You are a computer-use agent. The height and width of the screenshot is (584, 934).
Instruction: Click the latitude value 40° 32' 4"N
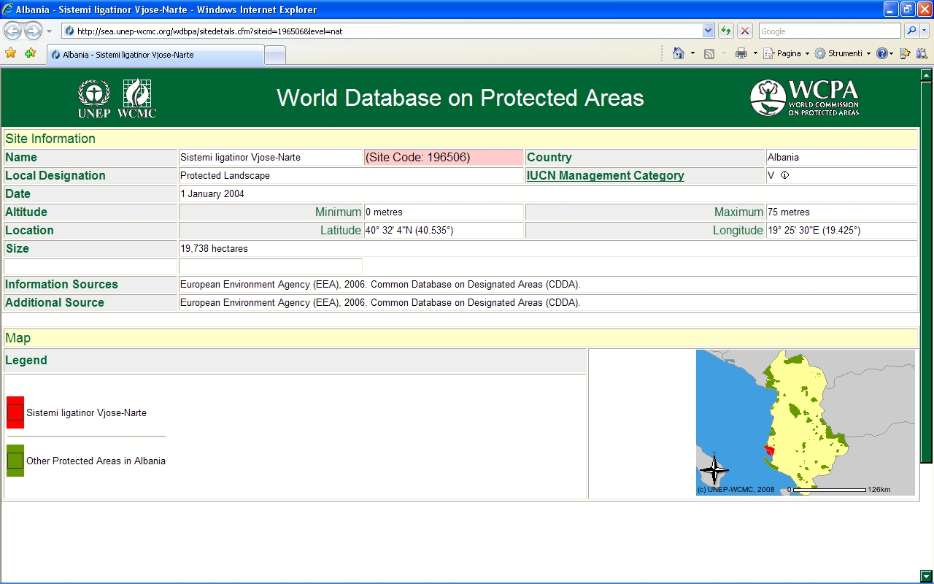click(x=409, y=231)
